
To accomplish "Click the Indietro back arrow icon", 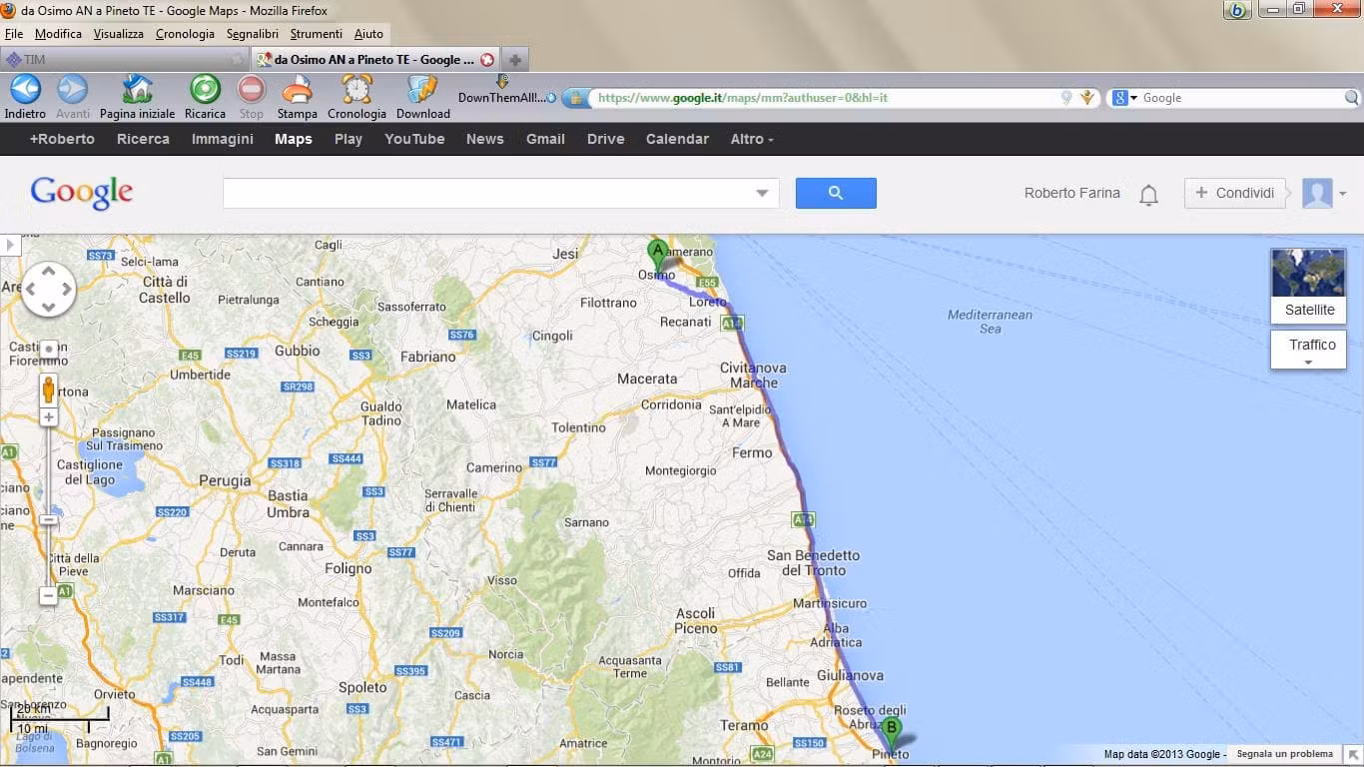I will coord(25,90).
